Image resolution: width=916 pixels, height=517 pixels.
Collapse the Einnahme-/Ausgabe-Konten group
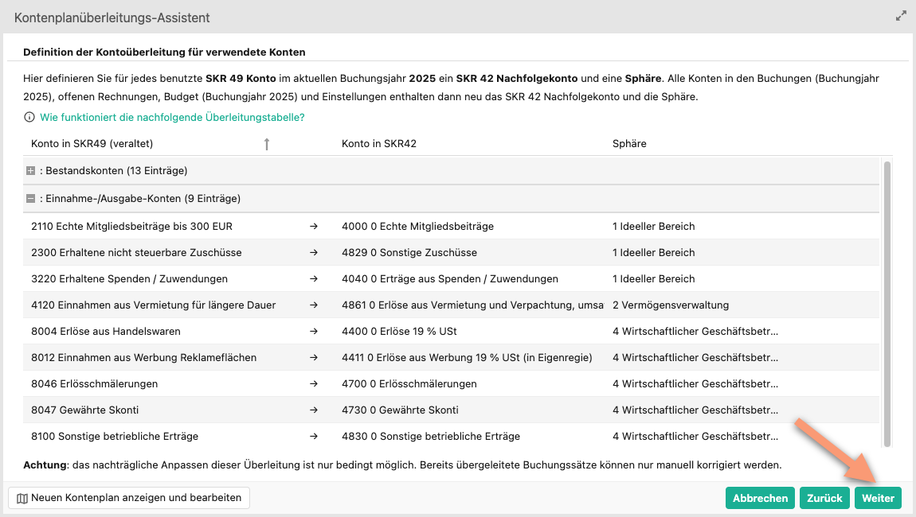pos(31,198)
